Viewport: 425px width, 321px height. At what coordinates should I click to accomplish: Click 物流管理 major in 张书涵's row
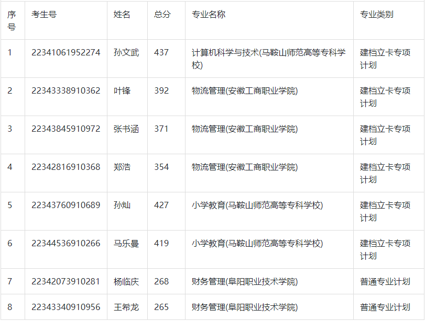[x=245, y=129]
